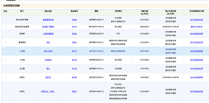
Task: Click the 关员 job title link
Action: 48,42
